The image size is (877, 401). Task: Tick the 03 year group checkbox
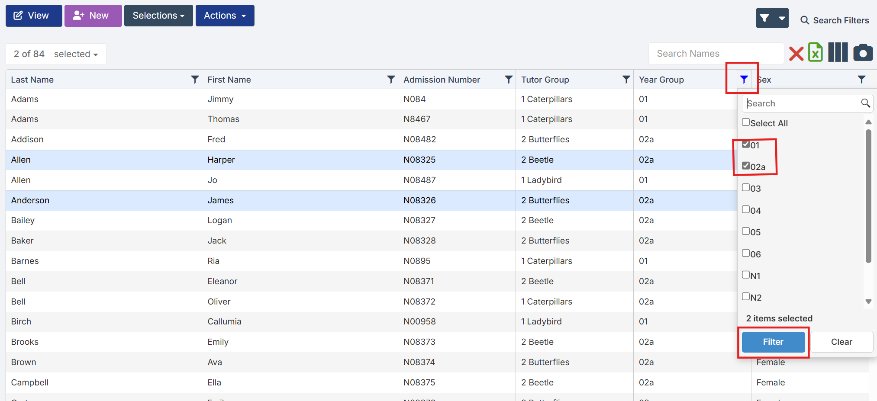[746, 188]
